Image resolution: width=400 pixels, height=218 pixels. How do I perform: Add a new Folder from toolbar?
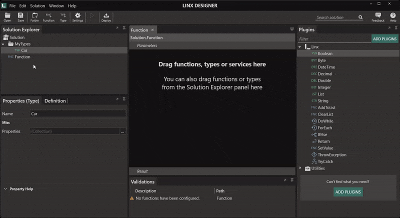point(34,17)
